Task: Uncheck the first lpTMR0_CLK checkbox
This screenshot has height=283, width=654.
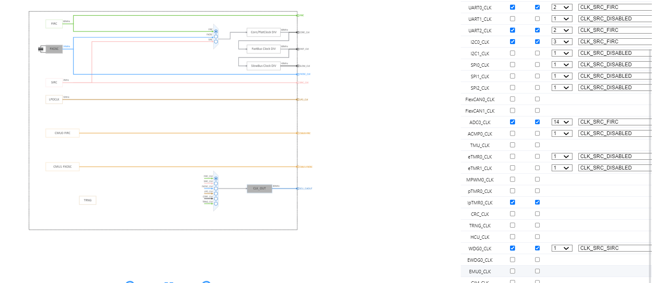Action: click(x=512, y=202)
